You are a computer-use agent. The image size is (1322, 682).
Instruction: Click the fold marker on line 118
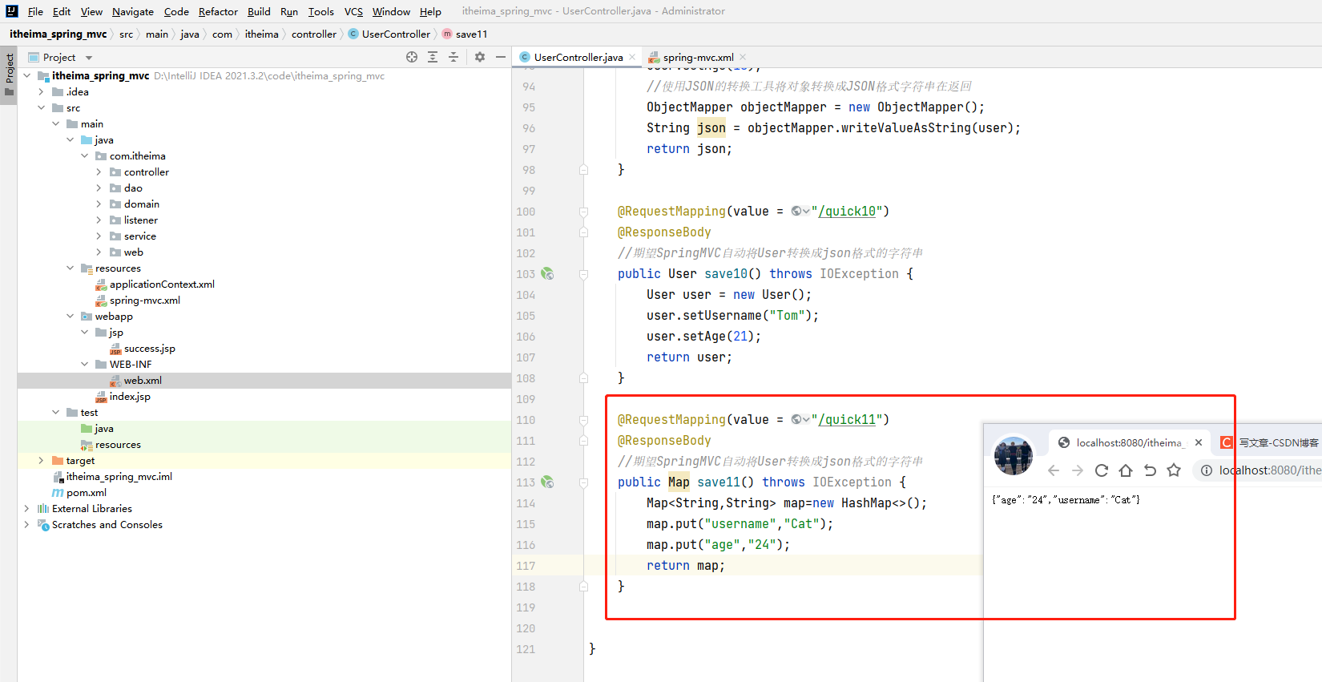tap(583, 587)
